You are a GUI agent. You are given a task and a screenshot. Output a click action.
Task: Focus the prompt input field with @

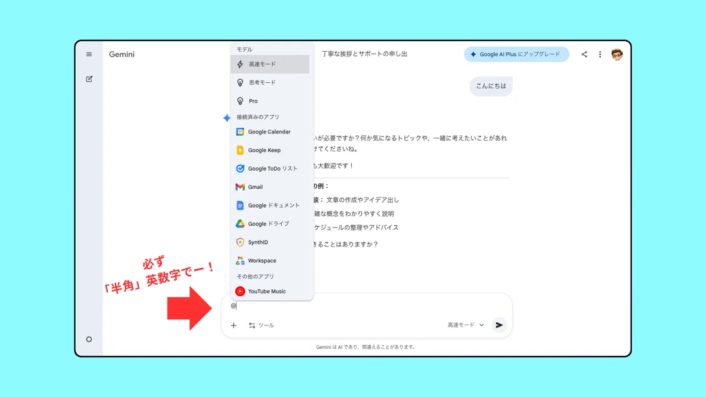coord(366,306)
